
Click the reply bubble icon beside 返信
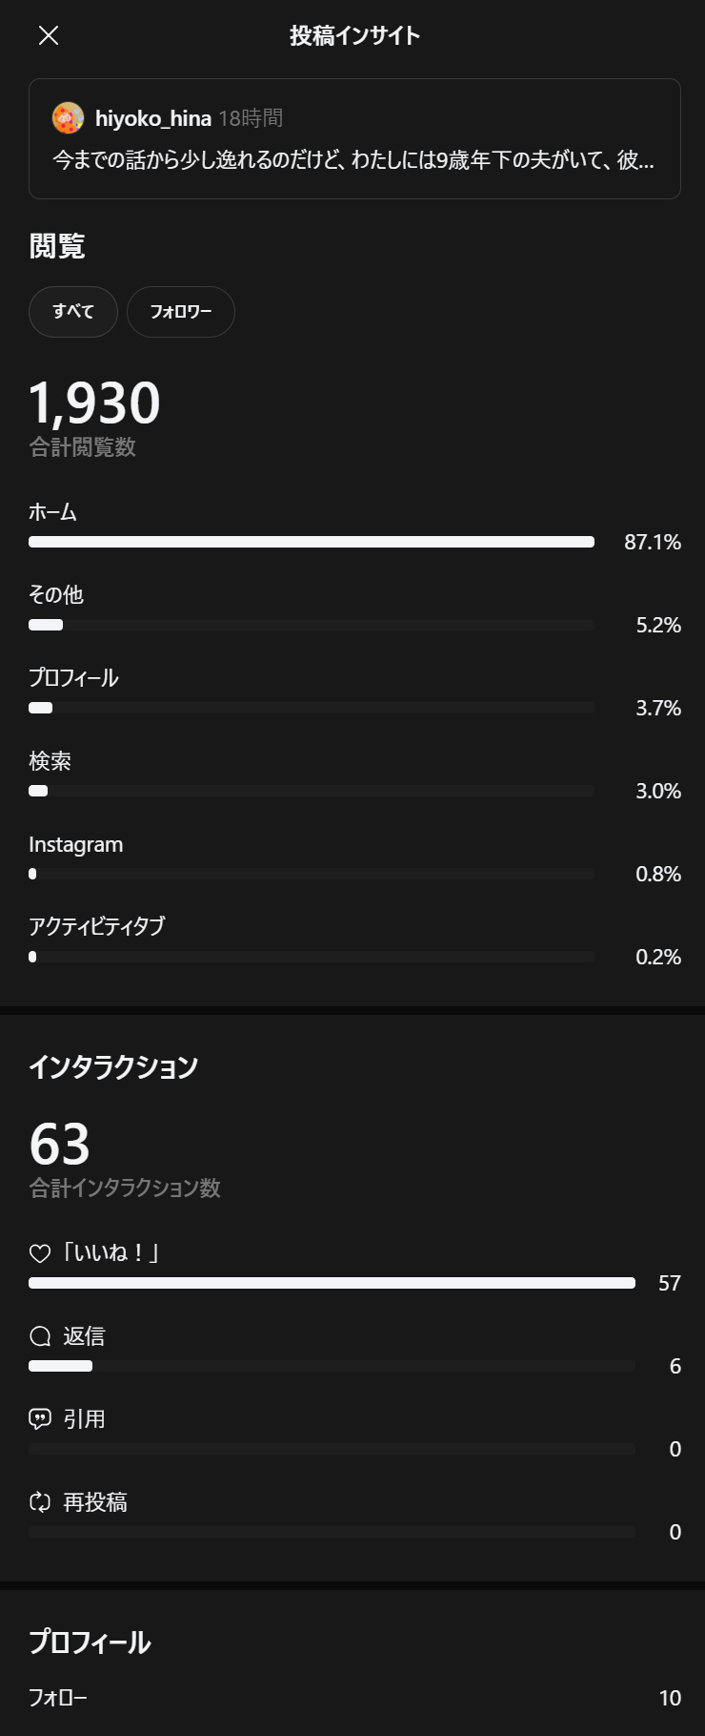click(40, 1336)
